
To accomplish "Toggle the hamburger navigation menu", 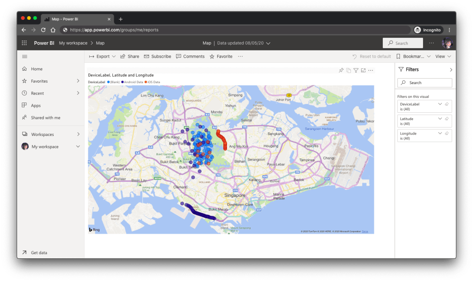I will (25, 56).
